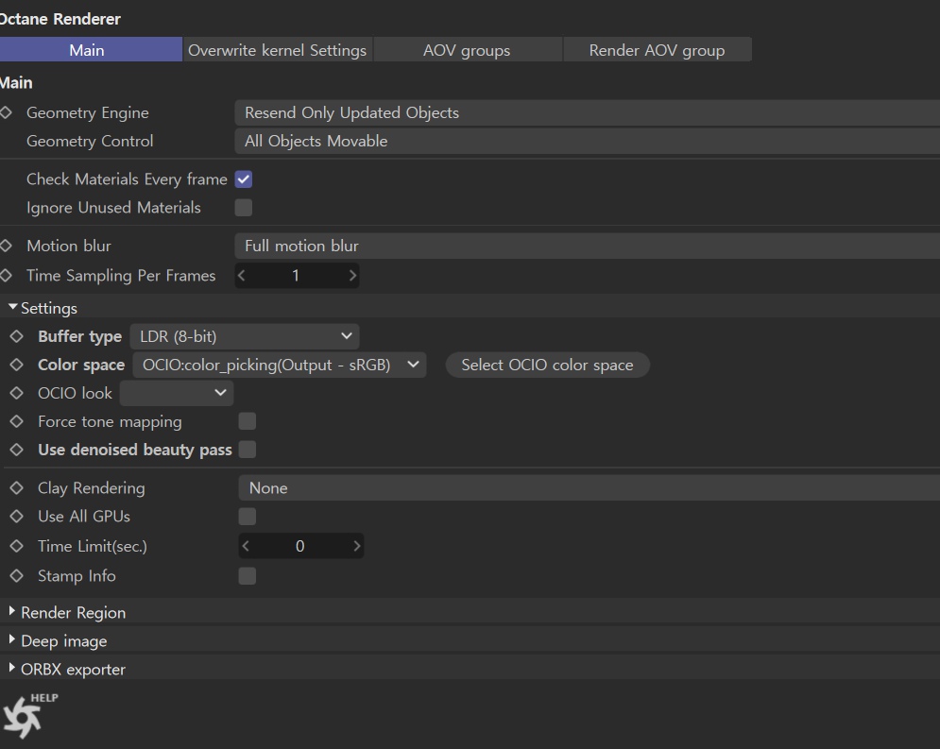Enable Force tone mapping checkbox
Image resolution: width=940 pixels, height=749 pixels.
[247, 421]
